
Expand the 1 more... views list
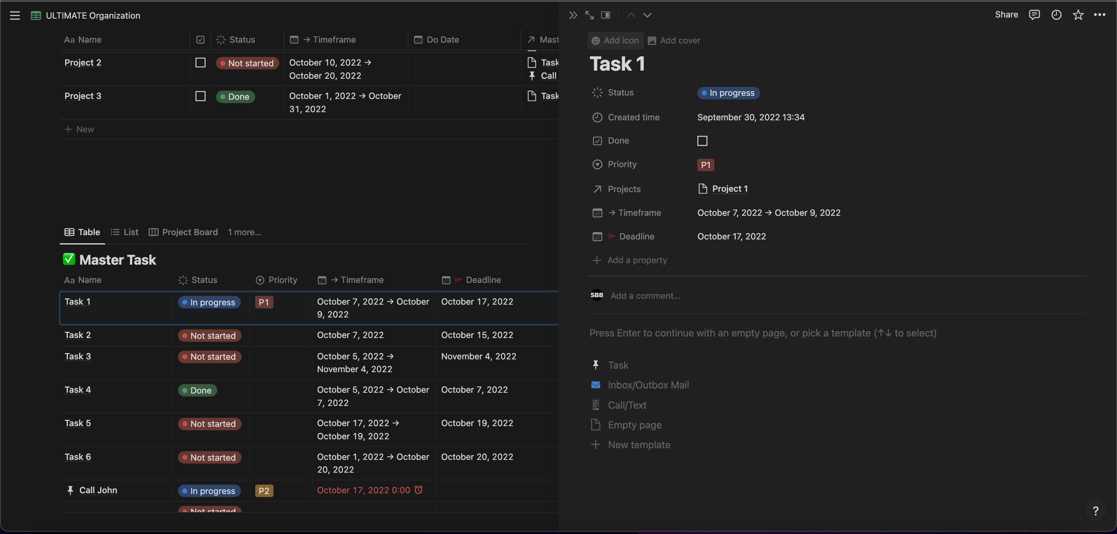tap(245, 232)
